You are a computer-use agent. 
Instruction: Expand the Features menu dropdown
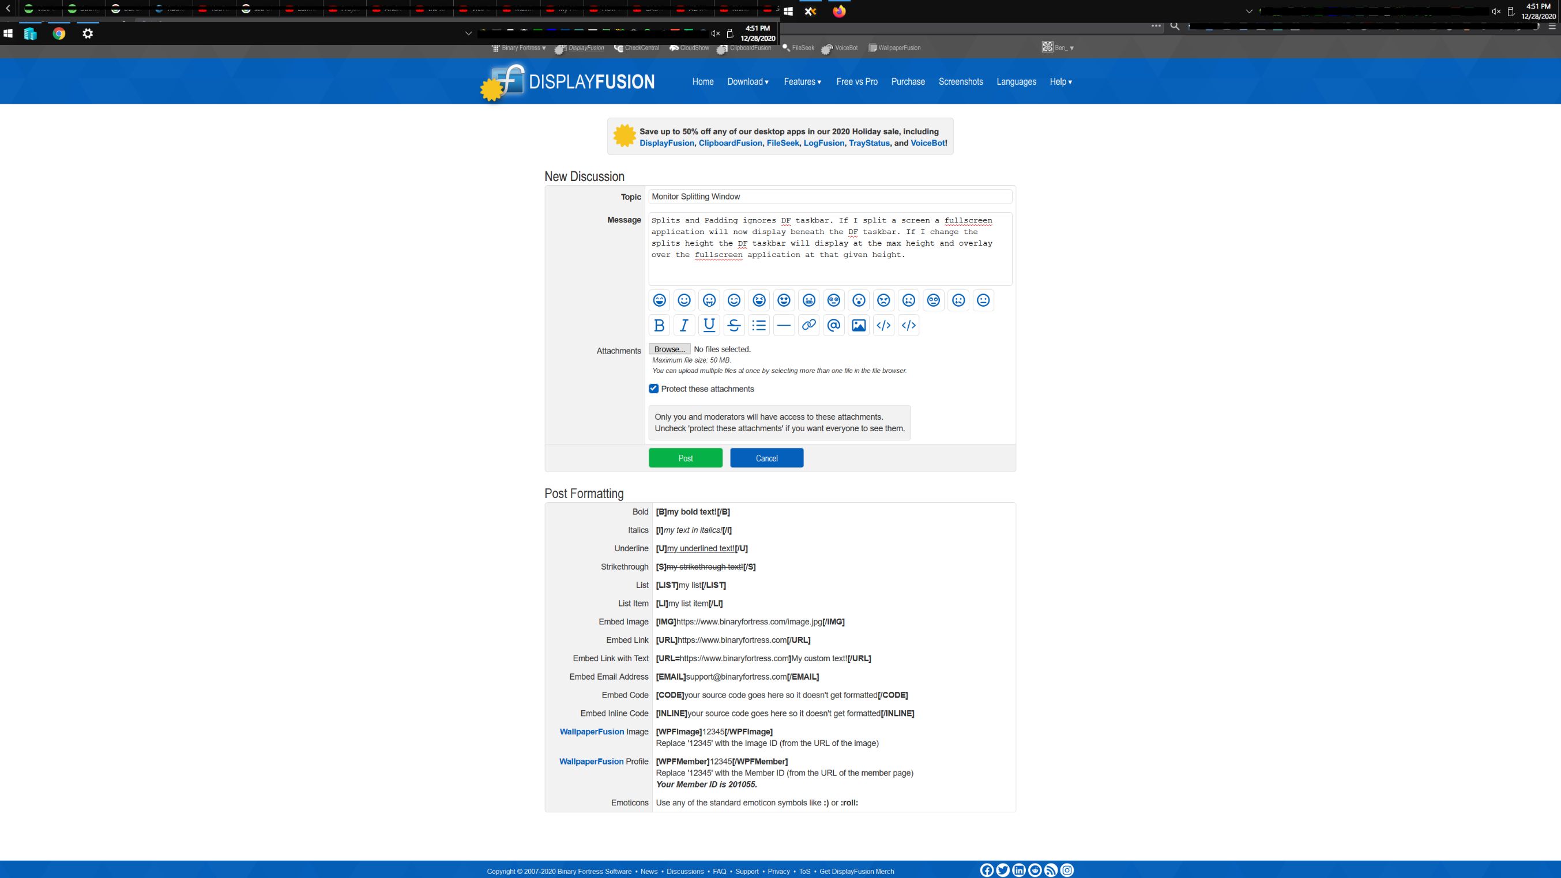click(802, 82)
